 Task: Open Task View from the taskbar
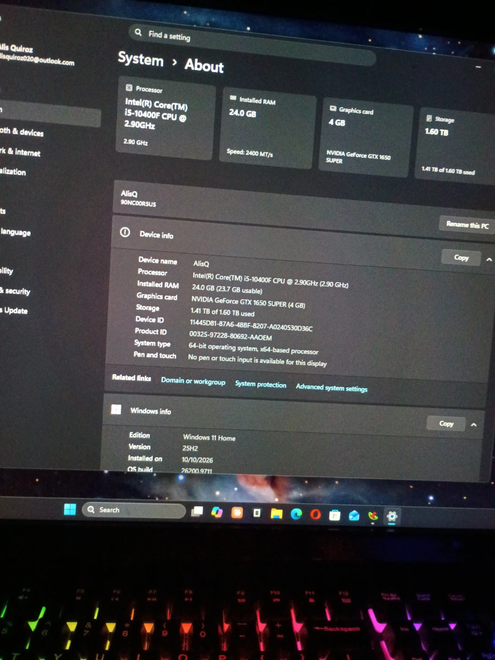(197, 511)
